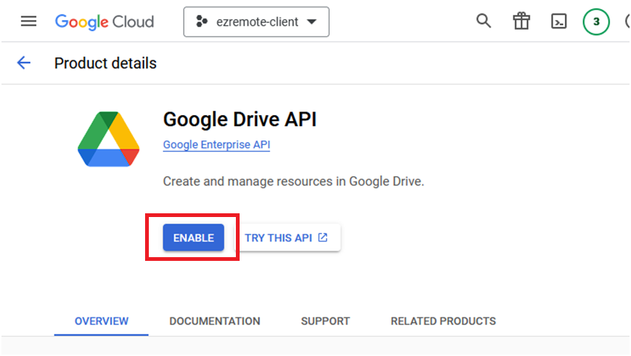This screenshot has height=356, width=631.
Task: Click the Google Drive logo image
Action: click(109, 139)
